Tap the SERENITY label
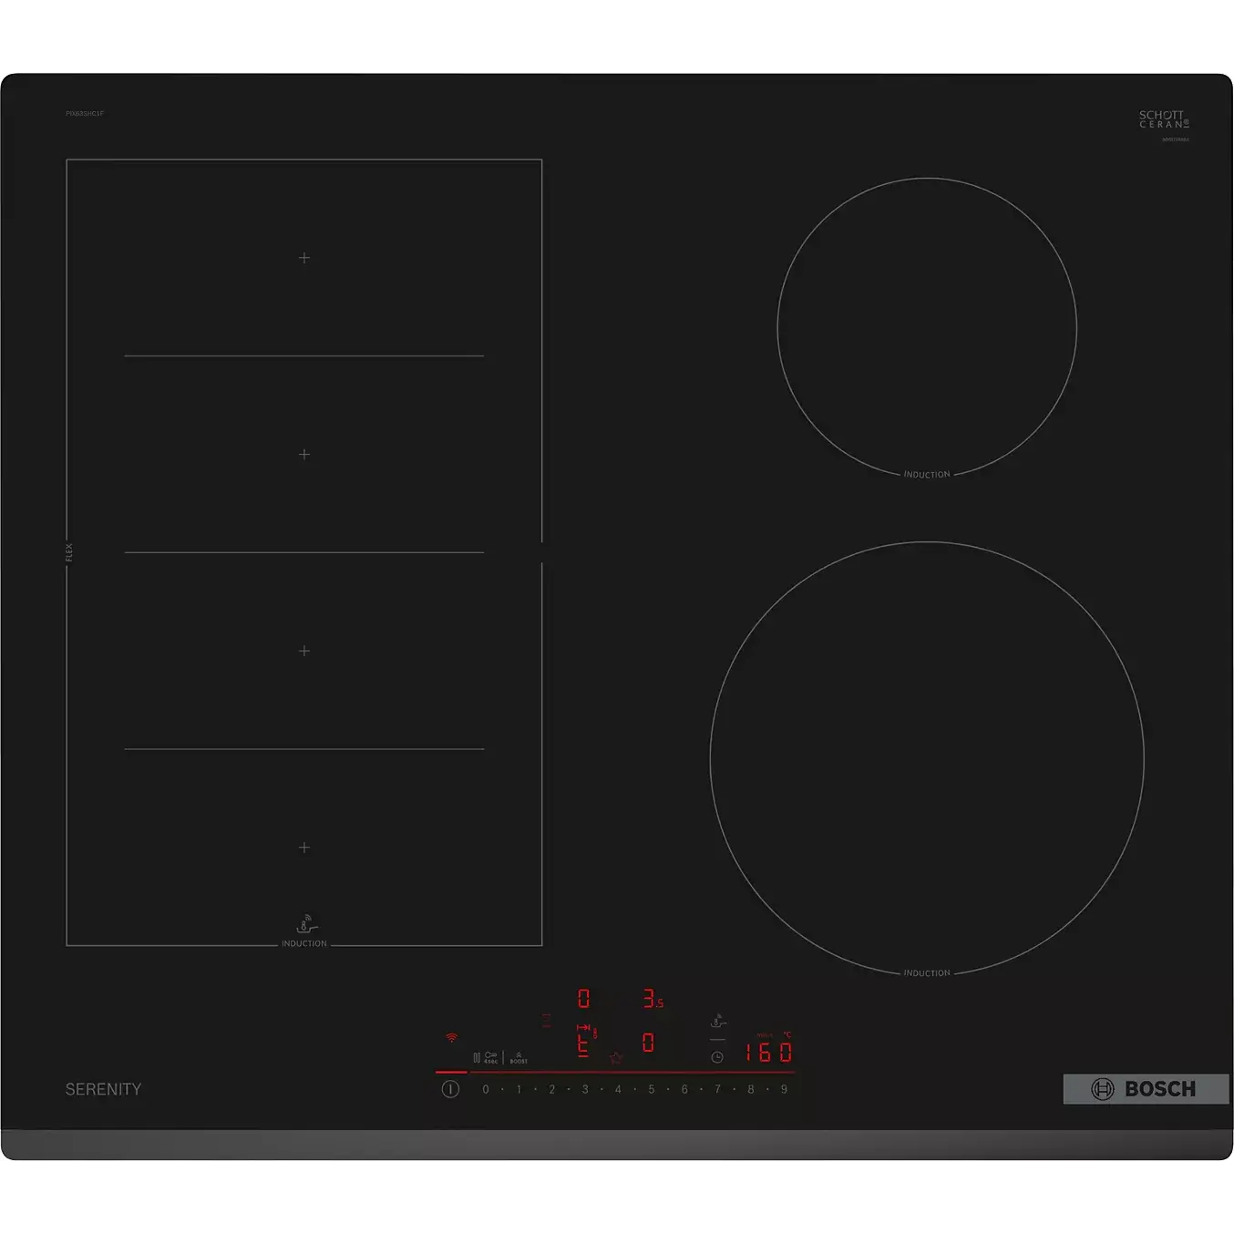The width and height of the screenshot is (1234, 1234). (x=103, y=1089)
